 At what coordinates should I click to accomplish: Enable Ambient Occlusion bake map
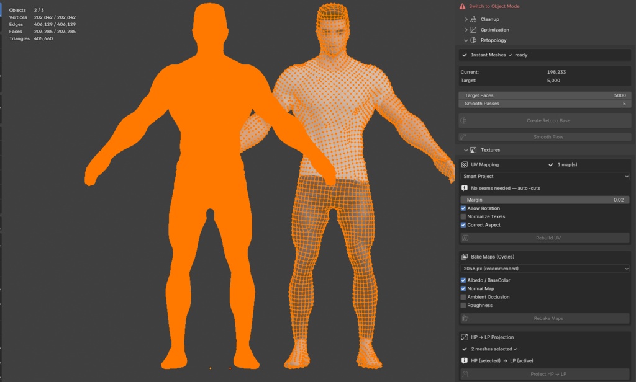[x=463, y=297]
